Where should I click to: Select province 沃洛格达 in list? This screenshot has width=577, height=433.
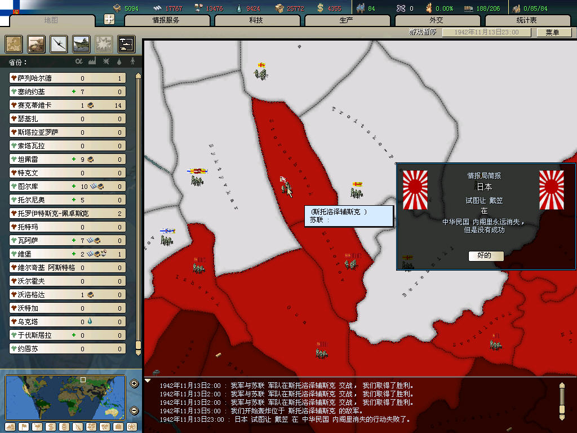68,294
